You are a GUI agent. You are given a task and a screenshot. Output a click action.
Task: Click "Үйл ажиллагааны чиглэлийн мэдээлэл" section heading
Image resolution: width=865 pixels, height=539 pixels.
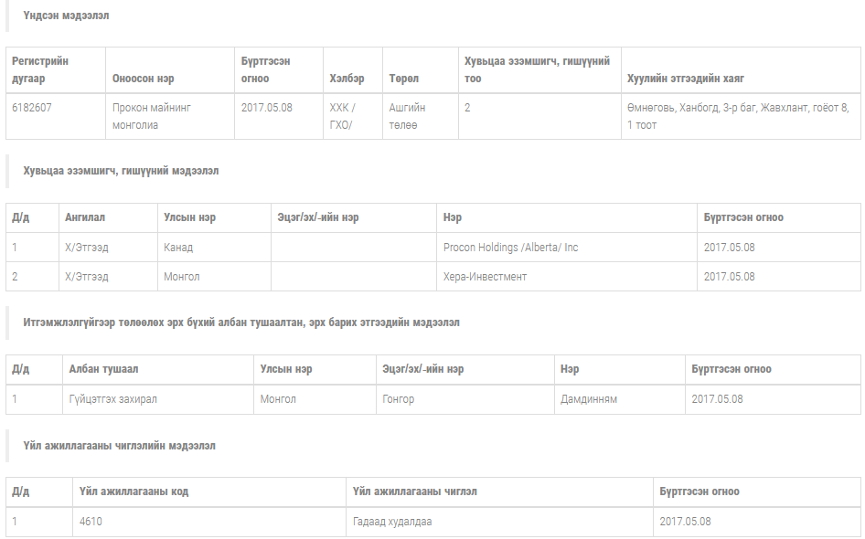(119, 446)
